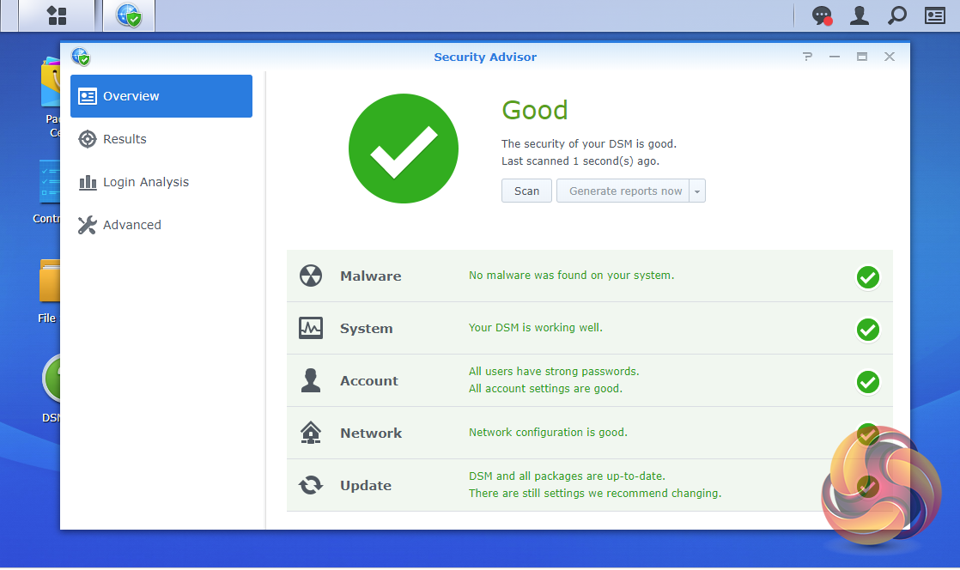Screen dimensions: 960x570
Task: Select the Account category label
Action: coord(368,381)
